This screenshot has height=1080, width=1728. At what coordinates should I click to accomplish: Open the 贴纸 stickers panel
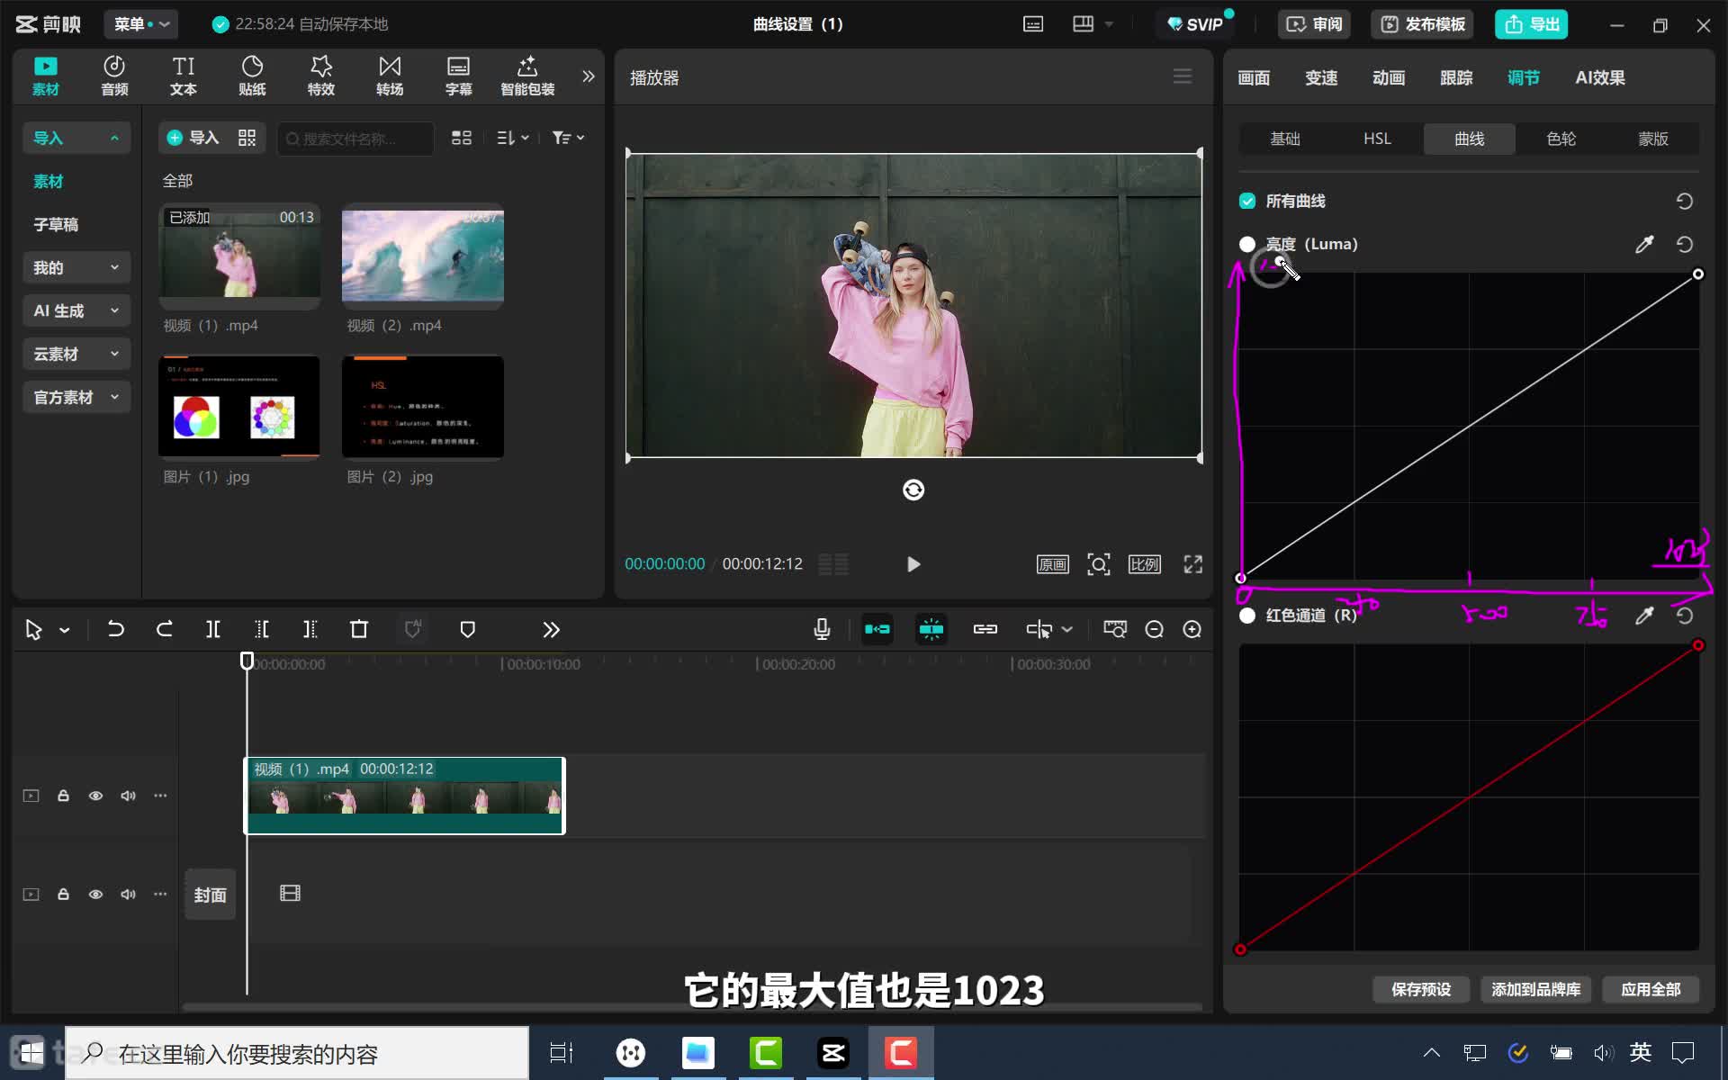click(252, 76)
